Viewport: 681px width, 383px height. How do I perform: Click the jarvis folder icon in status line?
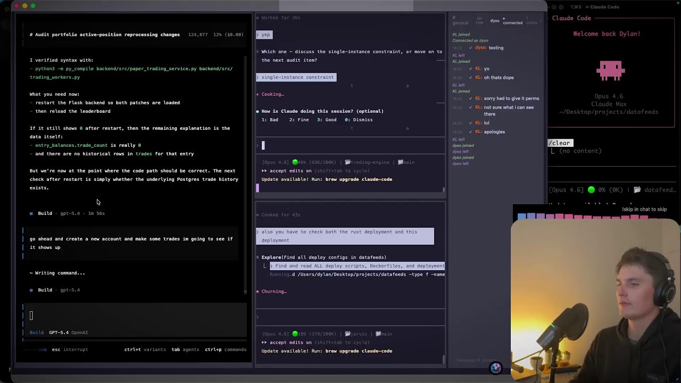347,334
